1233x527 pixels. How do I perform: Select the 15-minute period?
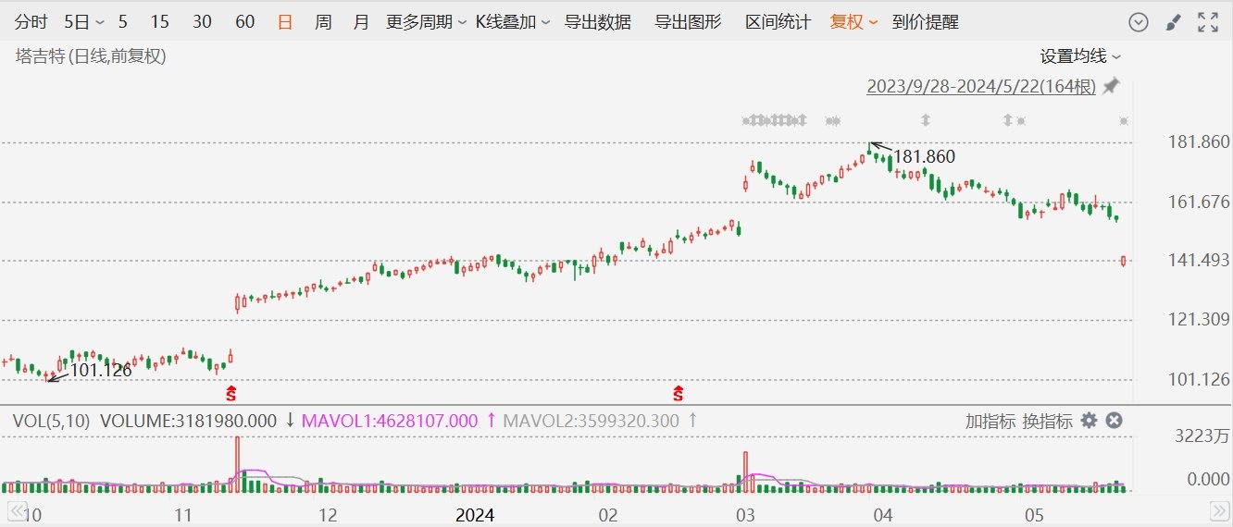[x=159, y=22]
